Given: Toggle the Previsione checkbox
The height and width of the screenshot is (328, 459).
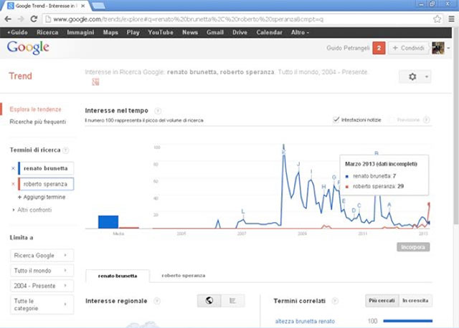Looking at the screenshot, I should pos(391,120).
